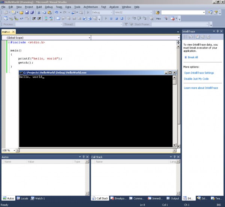Click the Cut scissors icon
The width and height of the screenshot is (225, 207).
point(39,12)
